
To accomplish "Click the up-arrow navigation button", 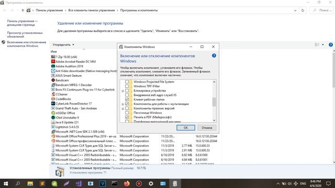I will (x=23, y=10).
